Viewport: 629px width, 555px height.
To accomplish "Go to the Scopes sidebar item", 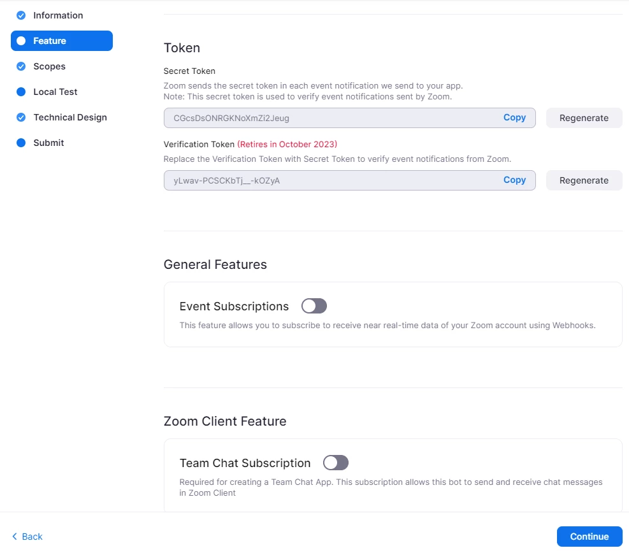I will pyautogui.click(x=49, y=66).
